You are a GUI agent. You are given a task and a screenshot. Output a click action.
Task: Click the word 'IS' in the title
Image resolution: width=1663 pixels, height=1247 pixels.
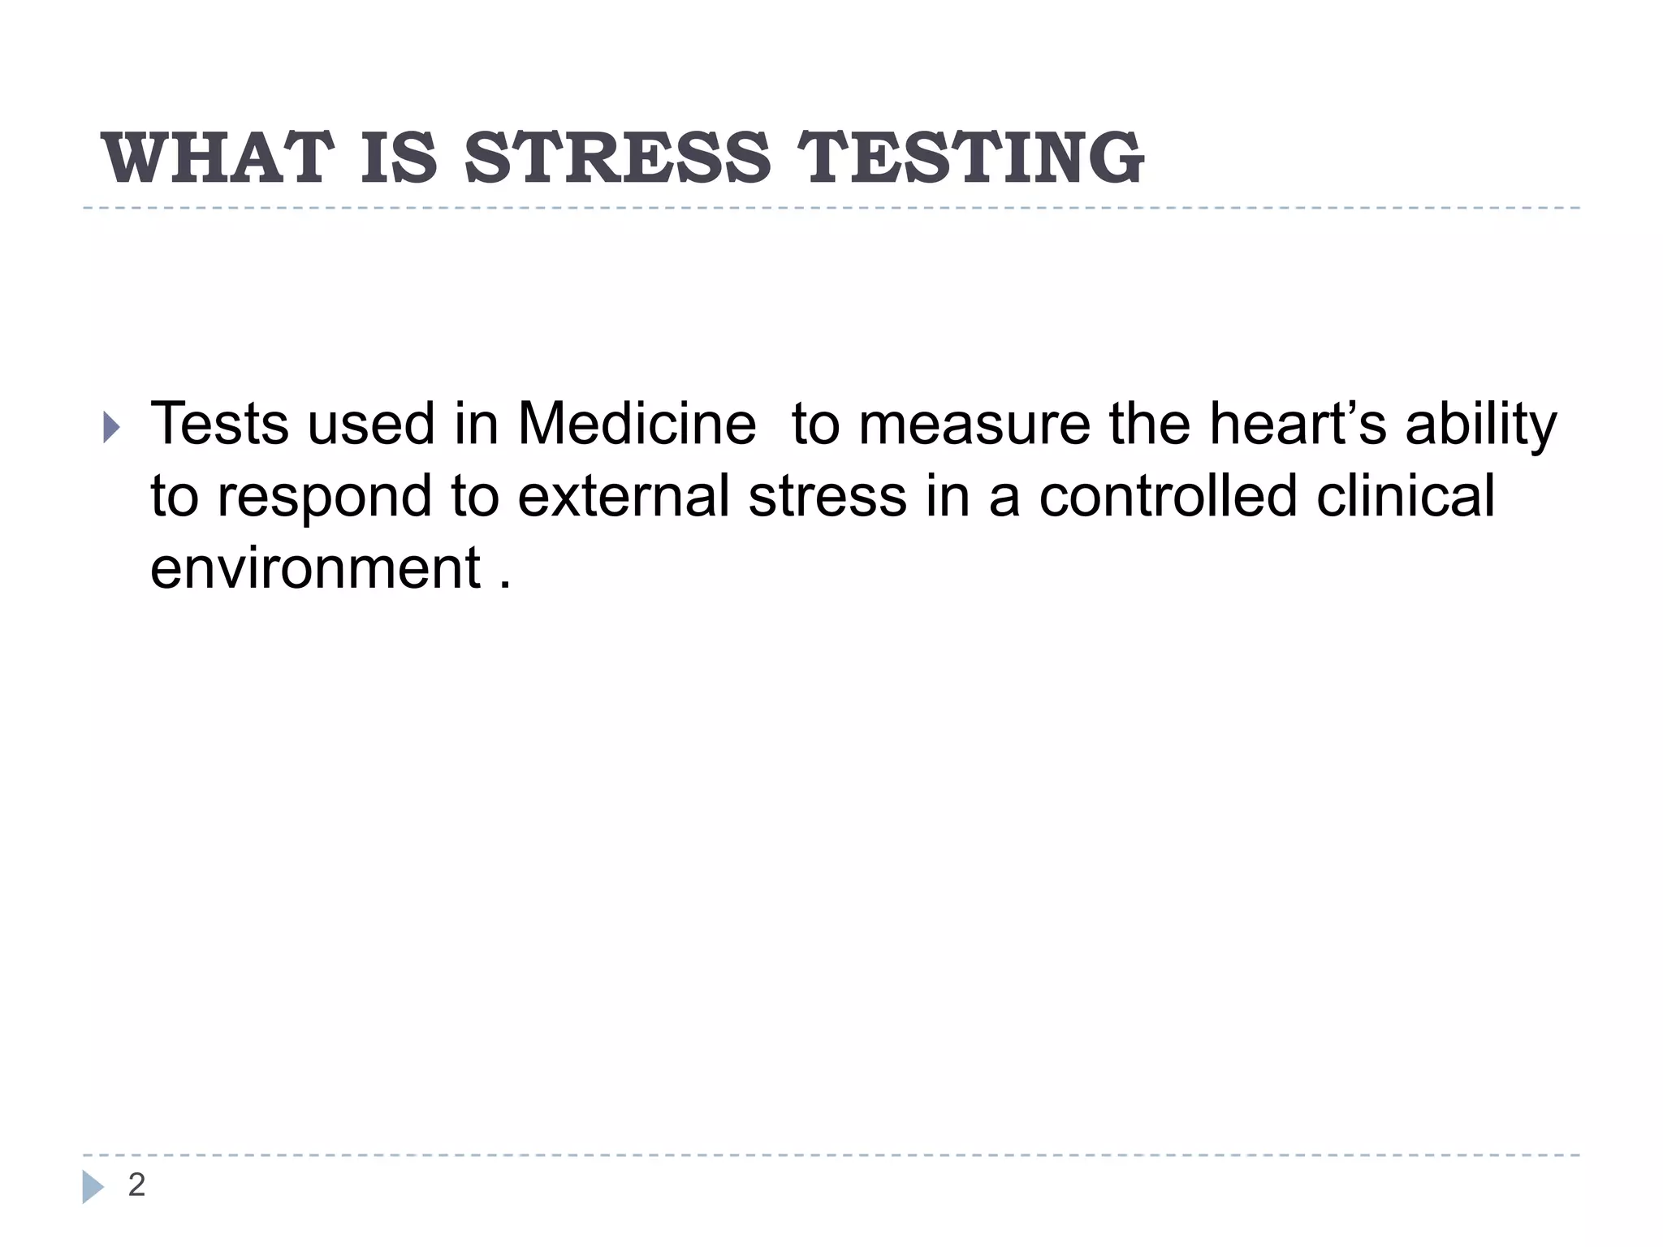(x=399, y=158)
